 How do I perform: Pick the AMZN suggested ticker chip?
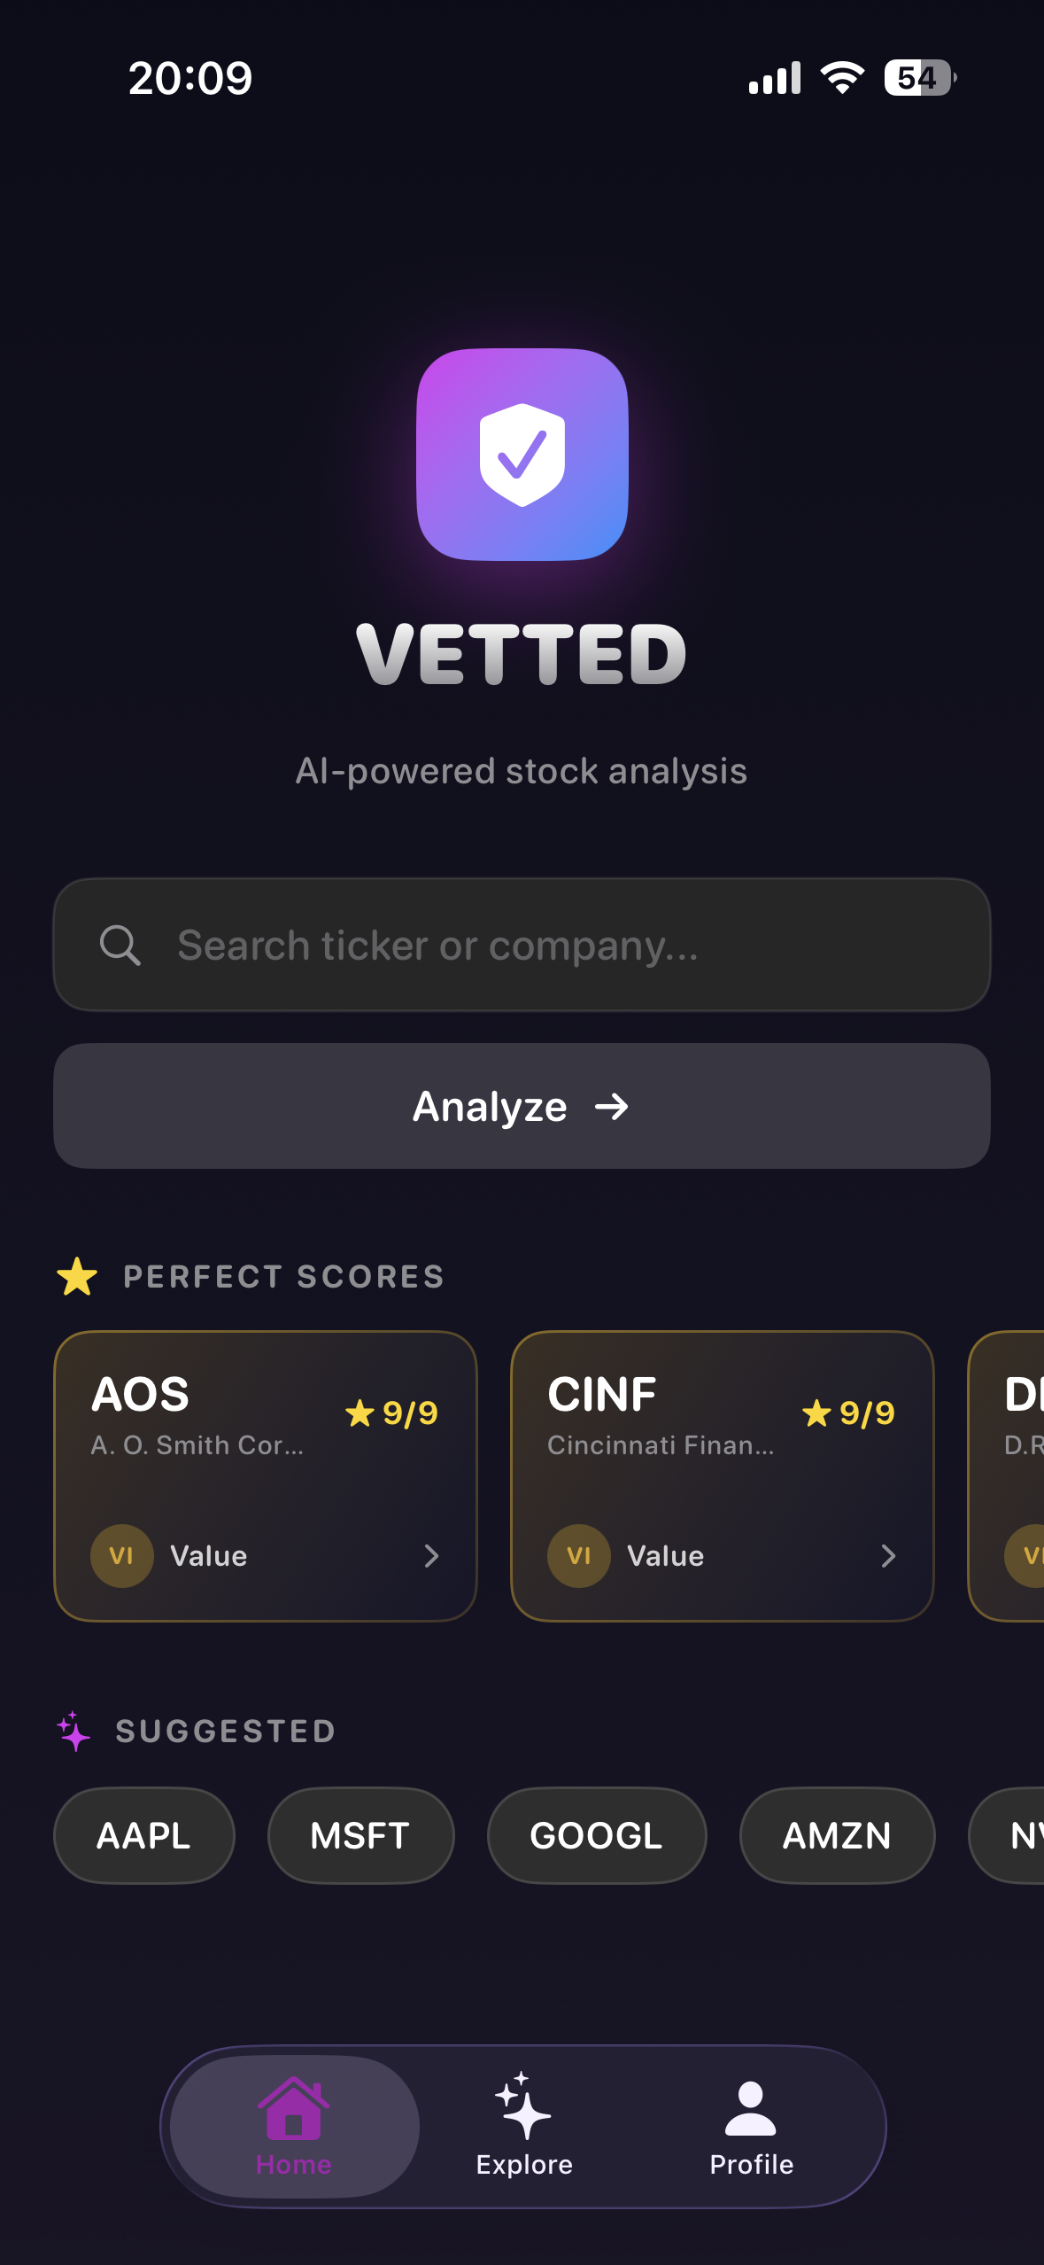837,1835
